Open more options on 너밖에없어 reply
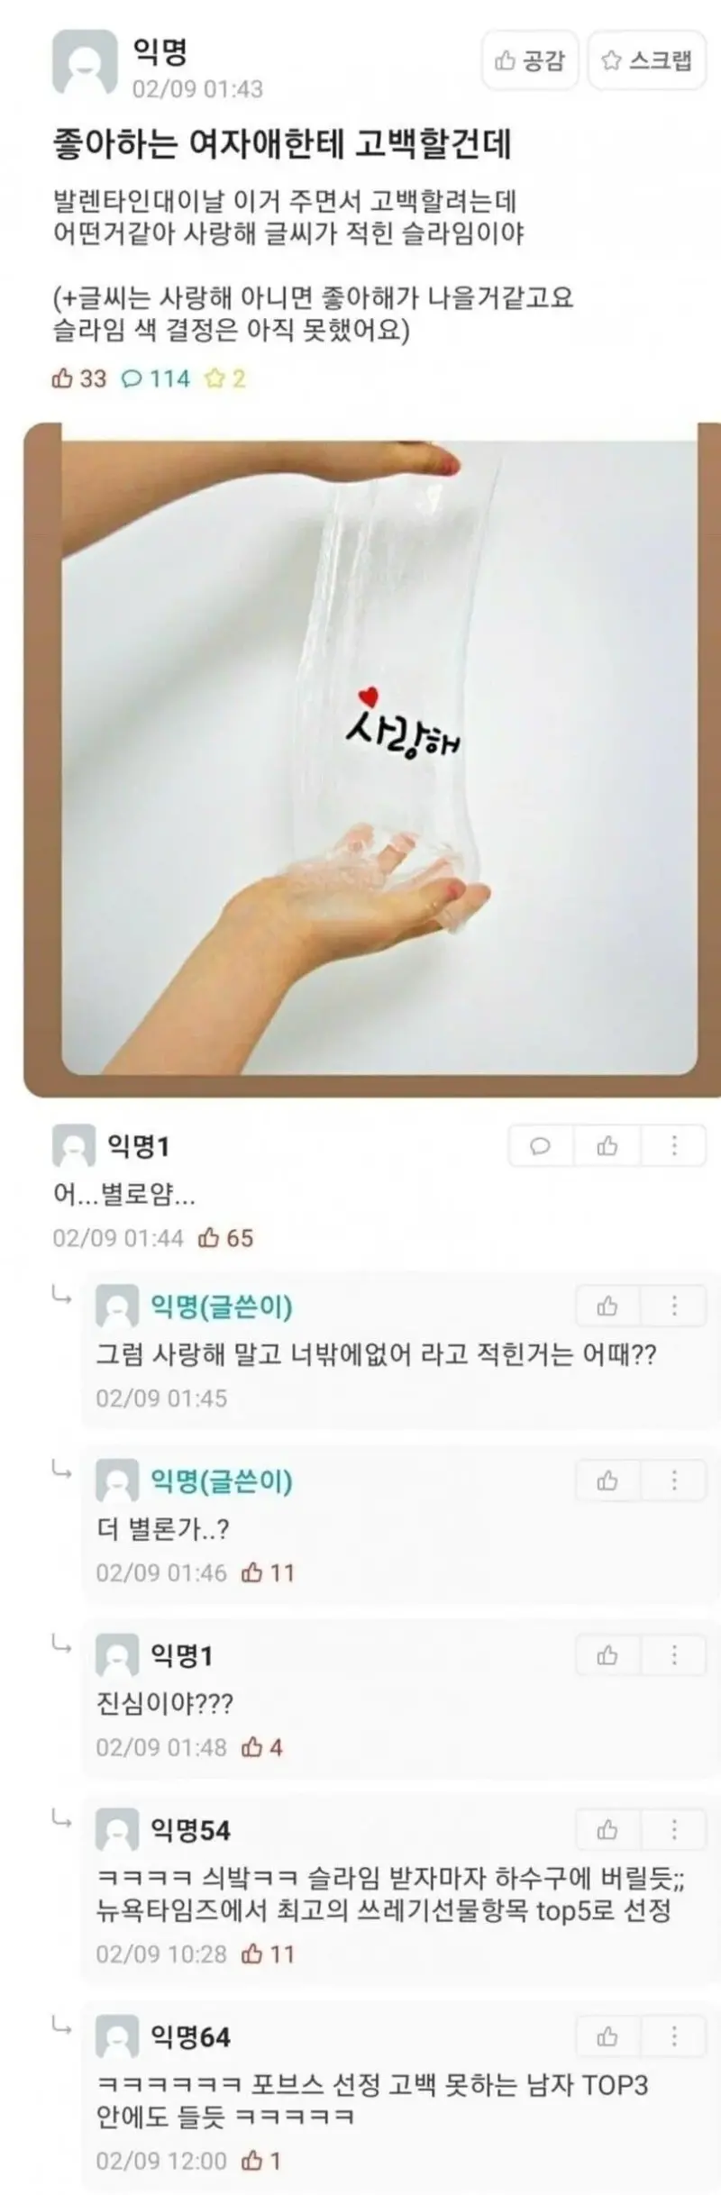This screenshot has height=2195, width=721. pos(674,1306)
